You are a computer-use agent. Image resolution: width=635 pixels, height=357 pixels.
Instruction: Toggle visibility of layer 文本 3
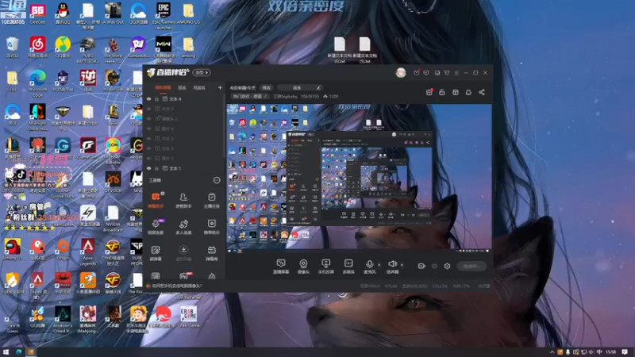pos(149,148)
